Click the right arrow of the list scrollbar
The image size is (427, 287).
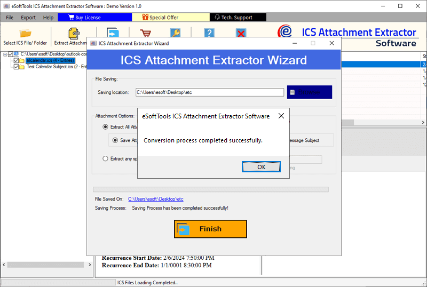tap(423, 123)
